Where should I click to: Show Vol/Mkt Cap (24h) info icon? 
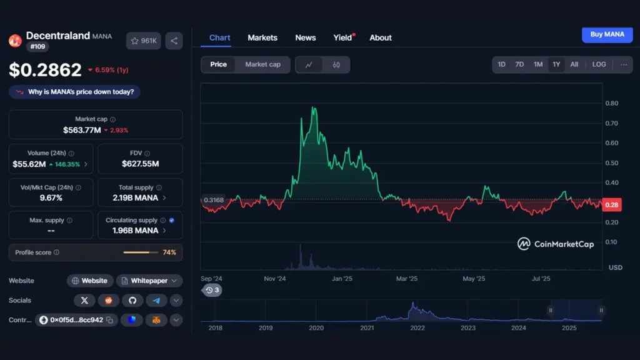pos(78,187)
